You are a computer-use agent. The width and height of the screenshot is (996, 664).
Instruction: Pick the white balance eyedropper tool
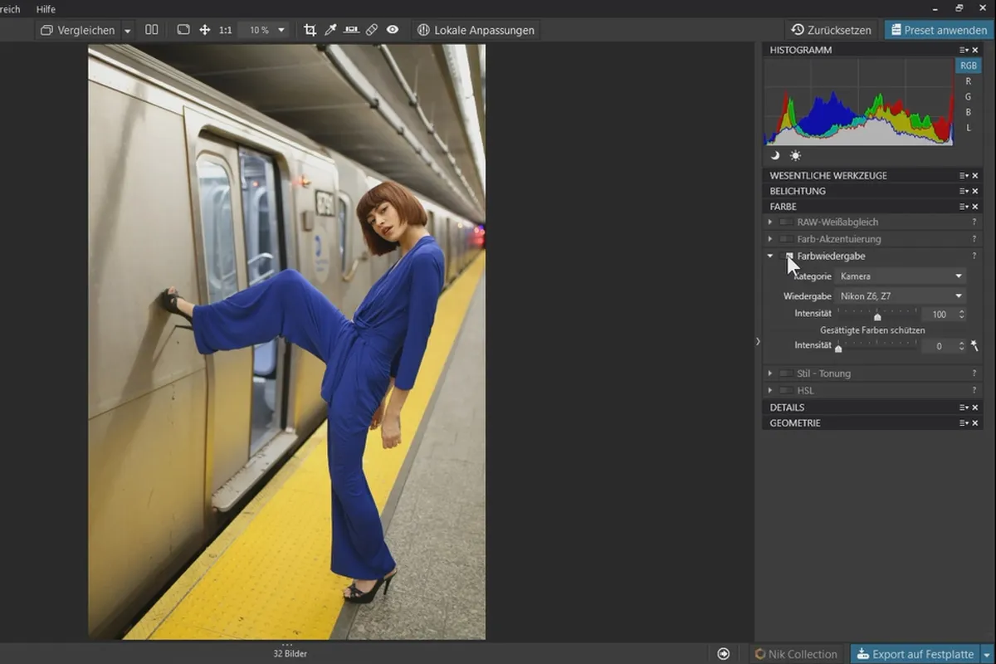[x=330, y=30]
